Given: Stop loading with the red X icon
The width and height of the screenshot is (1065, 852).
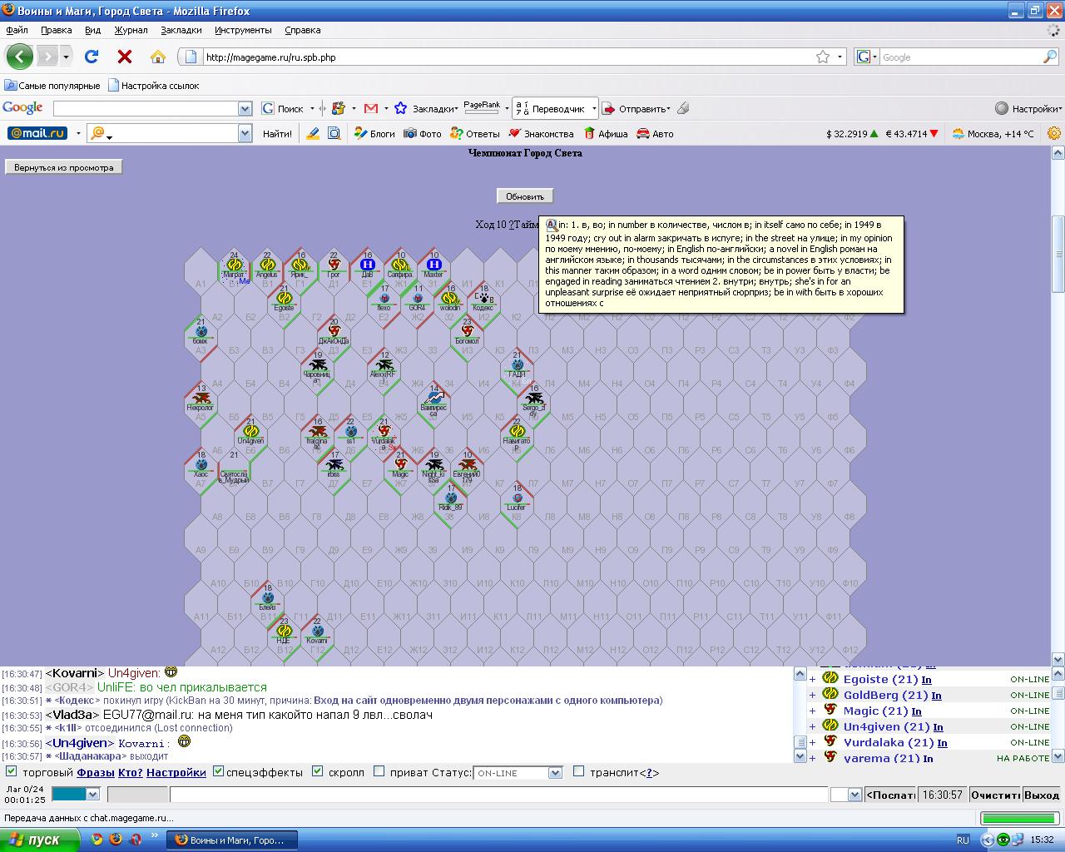Looking at the screenshot, I should (x=125, y=57).
